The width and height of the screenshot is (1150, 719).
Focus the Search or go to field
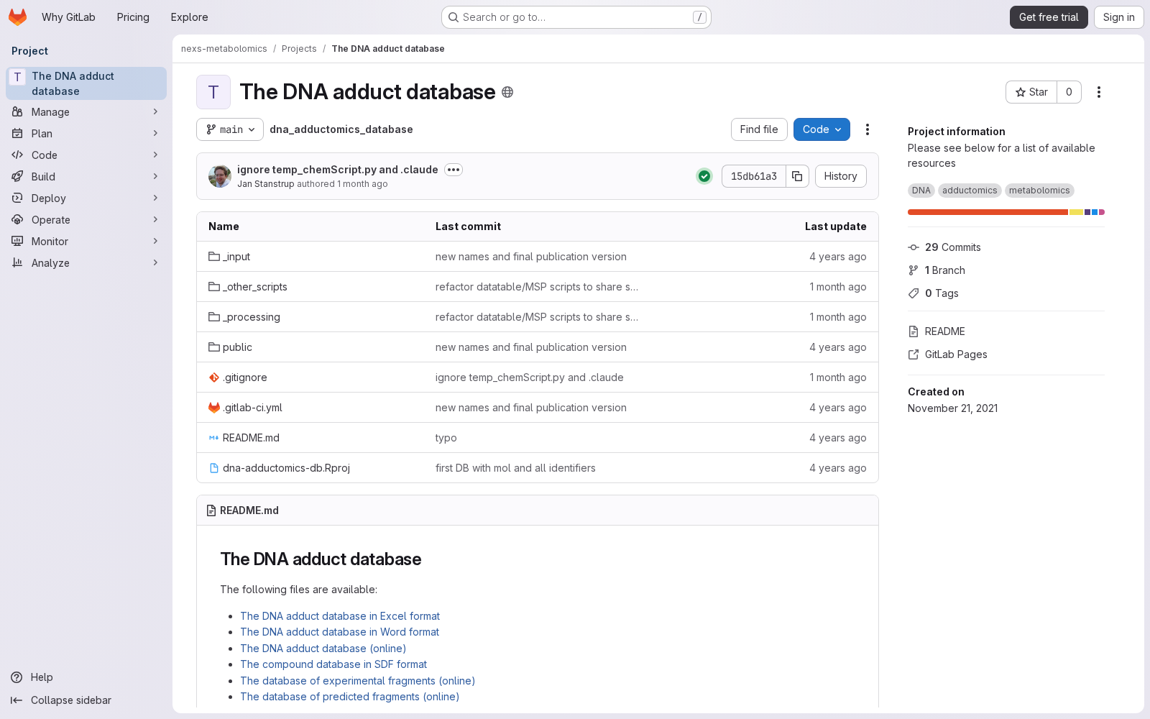576,17
